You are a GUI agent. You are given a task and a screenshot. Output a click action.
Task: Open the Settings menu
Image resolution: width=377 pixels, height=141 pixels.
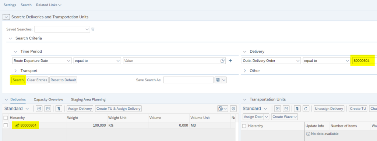click(10, 5)
